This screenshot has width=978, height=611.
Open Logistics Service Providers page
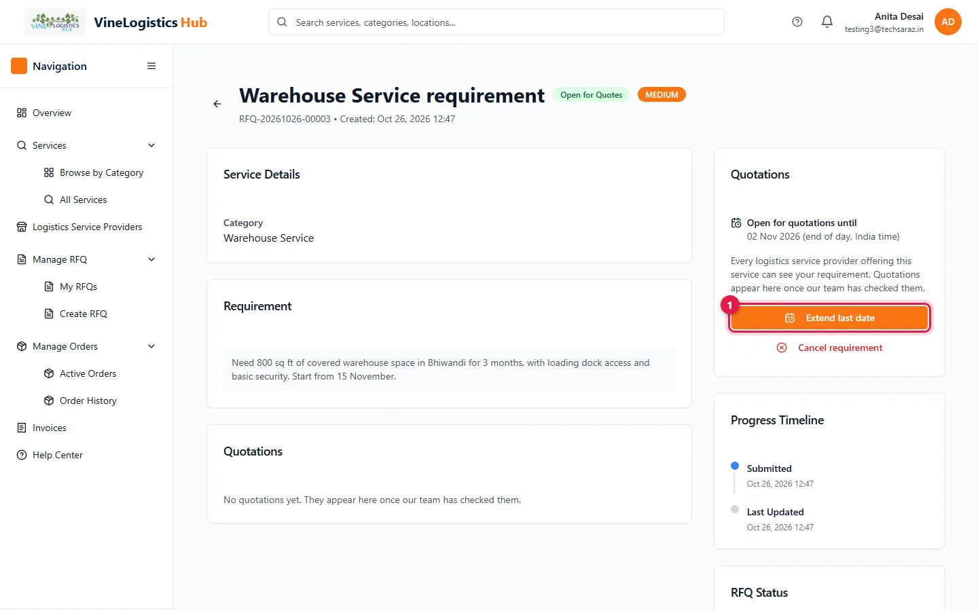click(86, 227)
